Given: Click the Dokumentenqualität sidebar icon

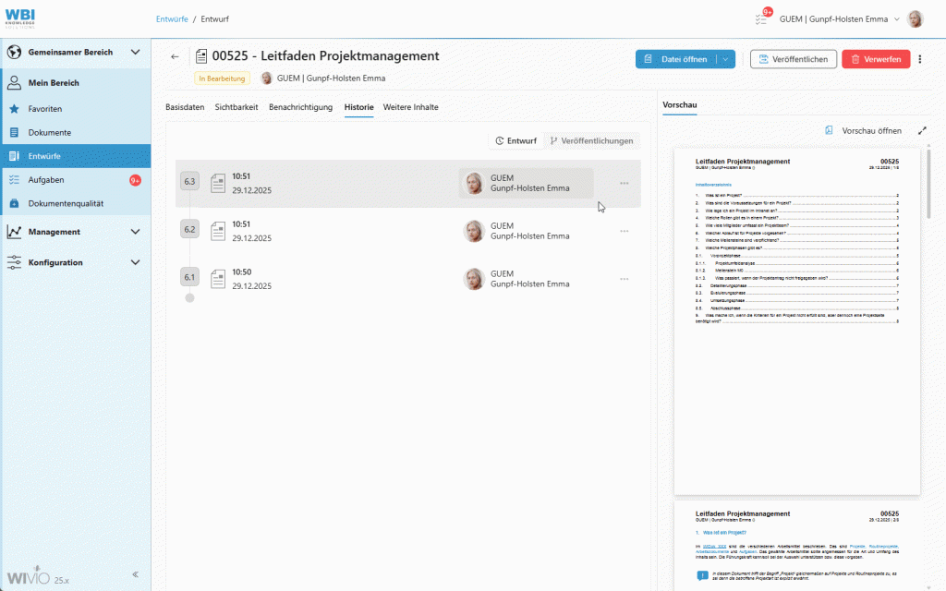Looking at the screenshot, I should 14,202.
